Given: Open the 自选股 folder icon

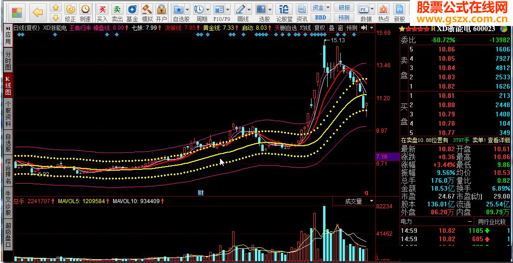Looking at the screenshot, I should point(178,9).
